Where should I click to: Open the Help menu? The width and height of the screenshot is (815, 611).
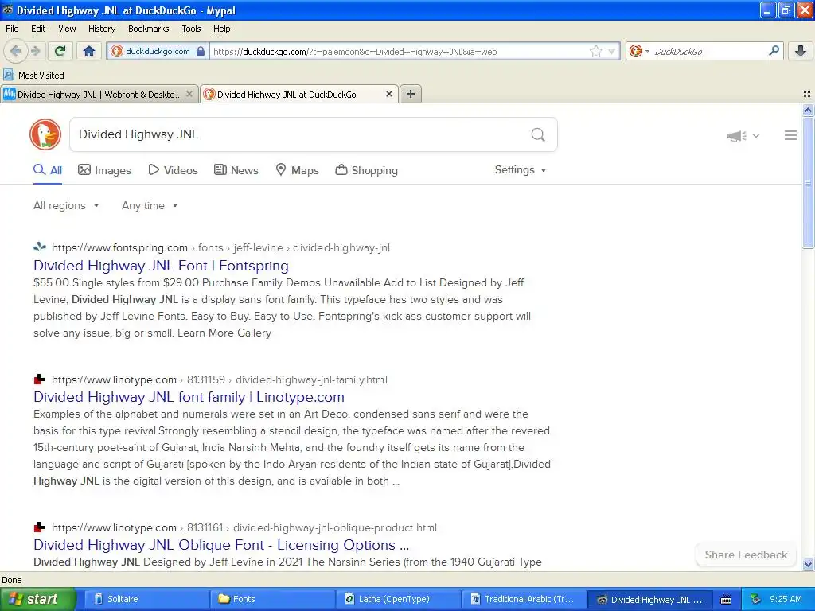(x=221, y=29)
